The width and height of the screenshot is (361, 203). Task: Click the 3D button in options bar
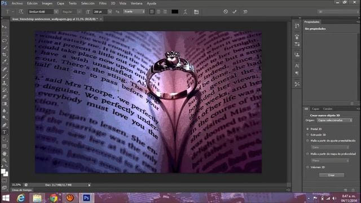tap(245, 11)
